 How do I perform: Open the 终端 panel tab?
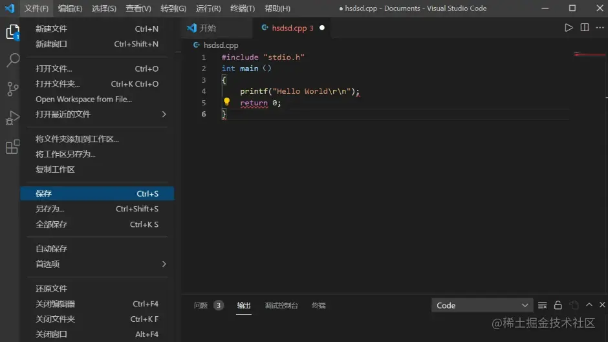pos(319,305)
